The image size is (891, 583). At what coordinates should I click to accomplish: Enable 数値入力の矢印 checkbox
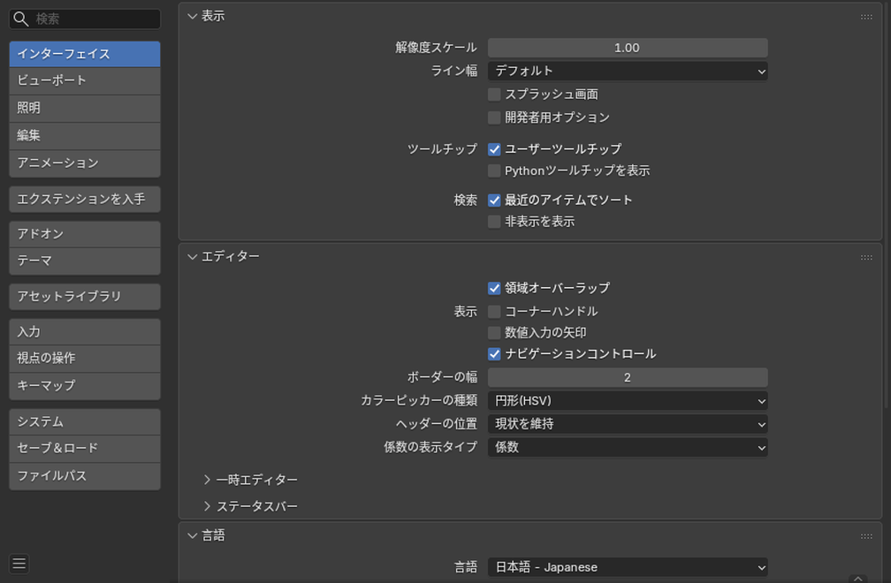(494, 333)
